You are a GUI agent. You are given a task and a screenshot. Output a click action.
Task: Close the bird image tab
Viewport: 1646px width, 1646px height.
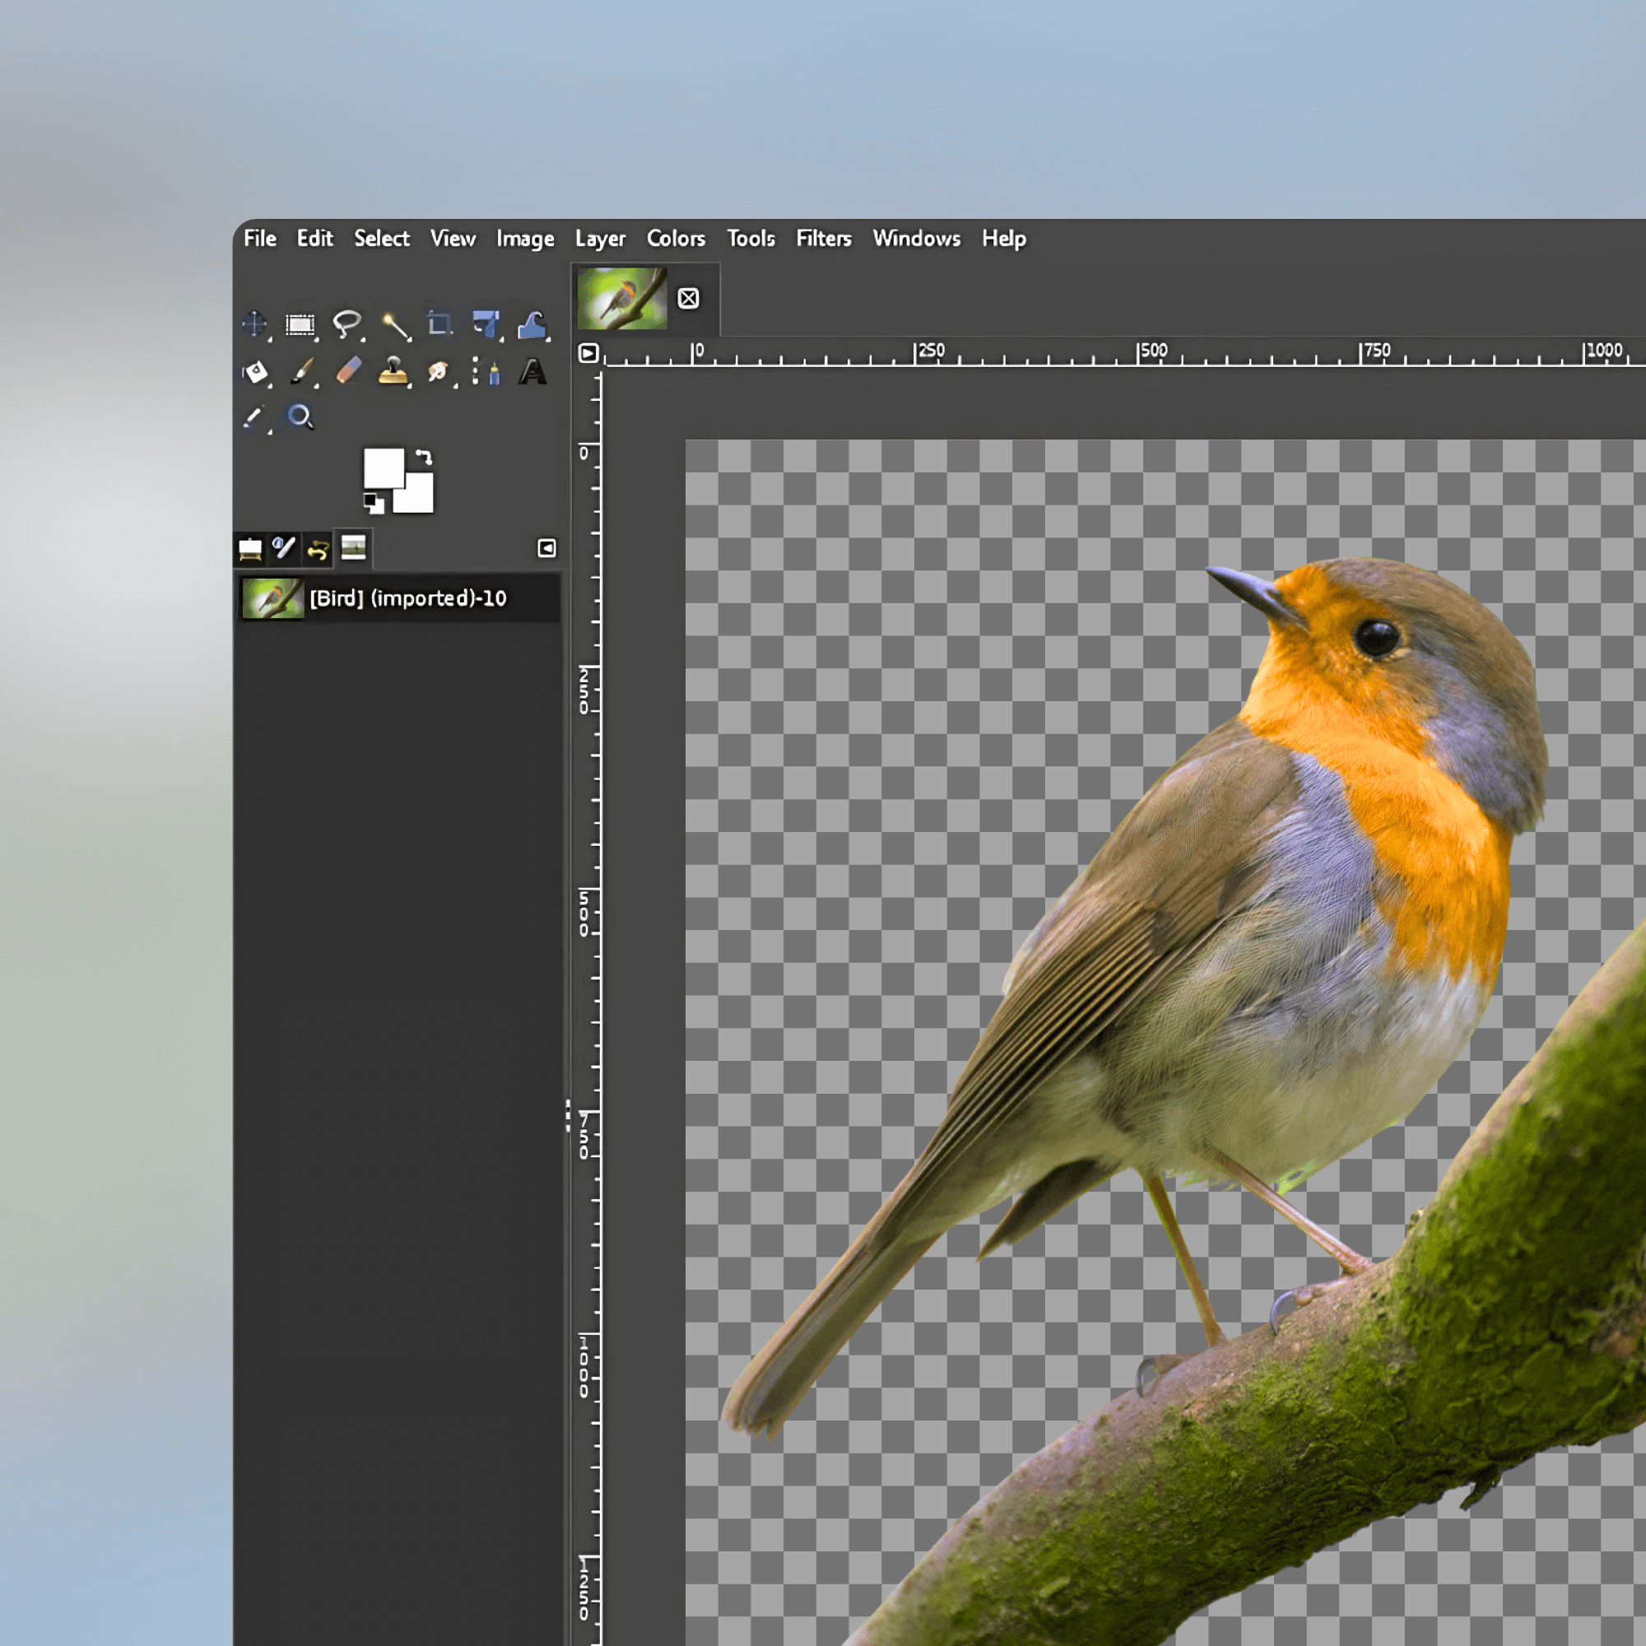(x=687, y=298)
